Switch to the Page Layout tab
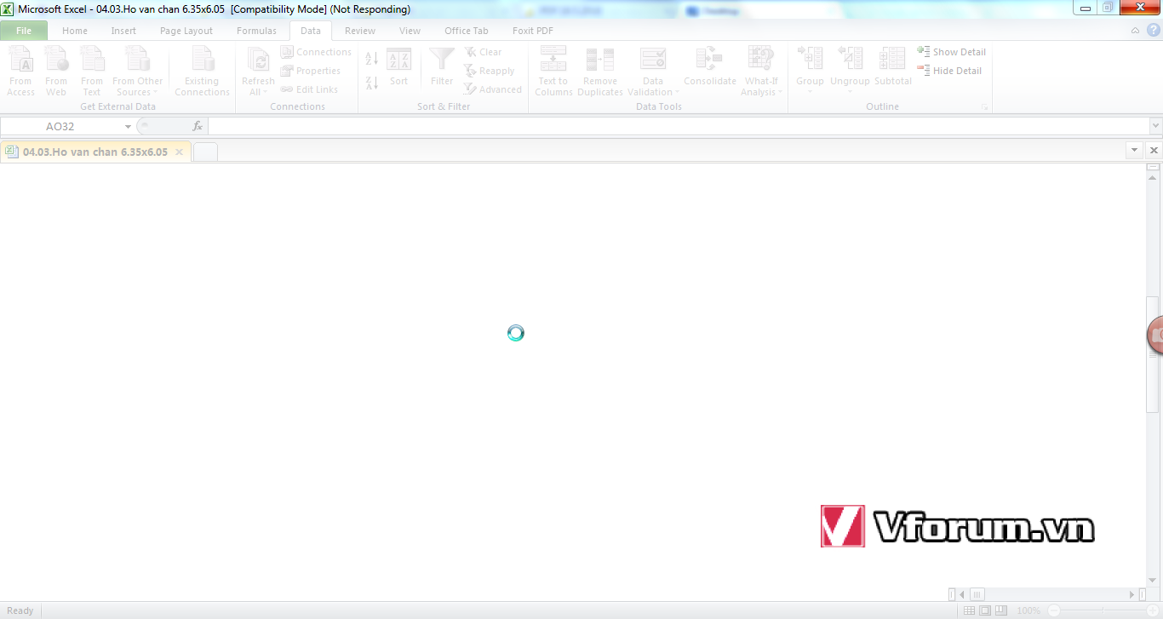The height and width of the screenshot is (619, 1163). coord(186,31)
